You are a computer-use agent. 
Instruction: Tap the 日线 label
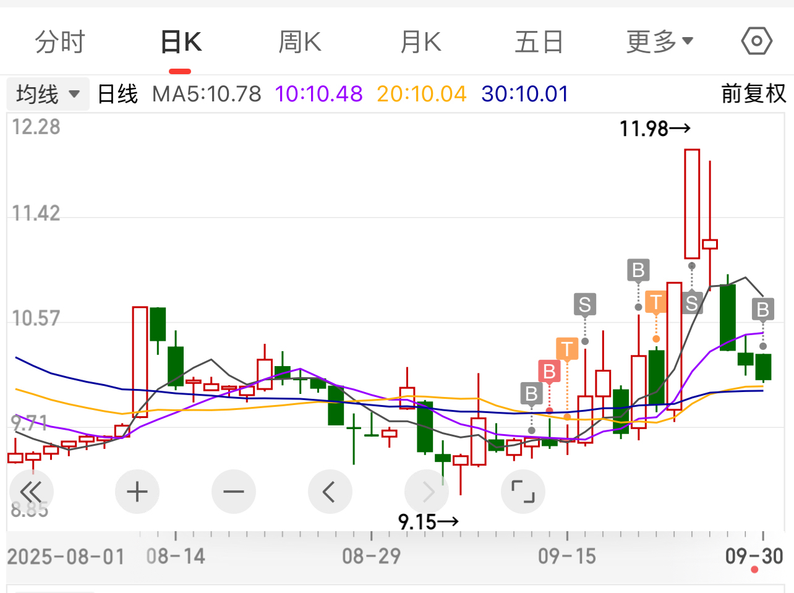coord(117,94)
